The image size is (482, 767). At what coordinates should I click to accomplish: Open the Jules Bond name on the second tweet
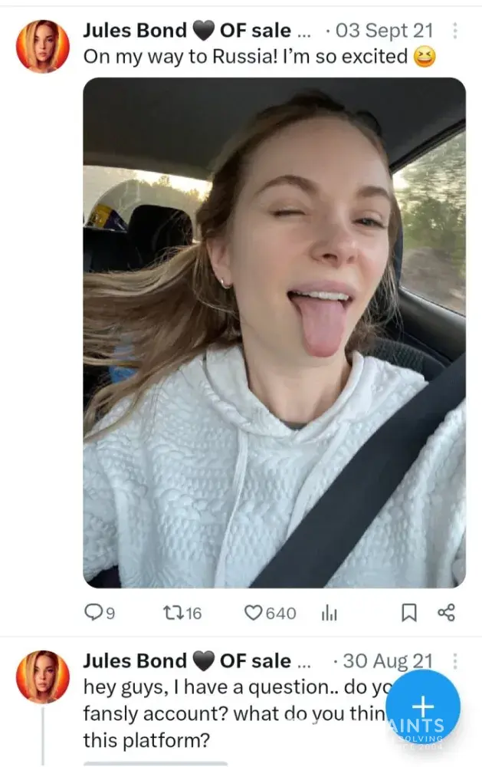point(135,661)
